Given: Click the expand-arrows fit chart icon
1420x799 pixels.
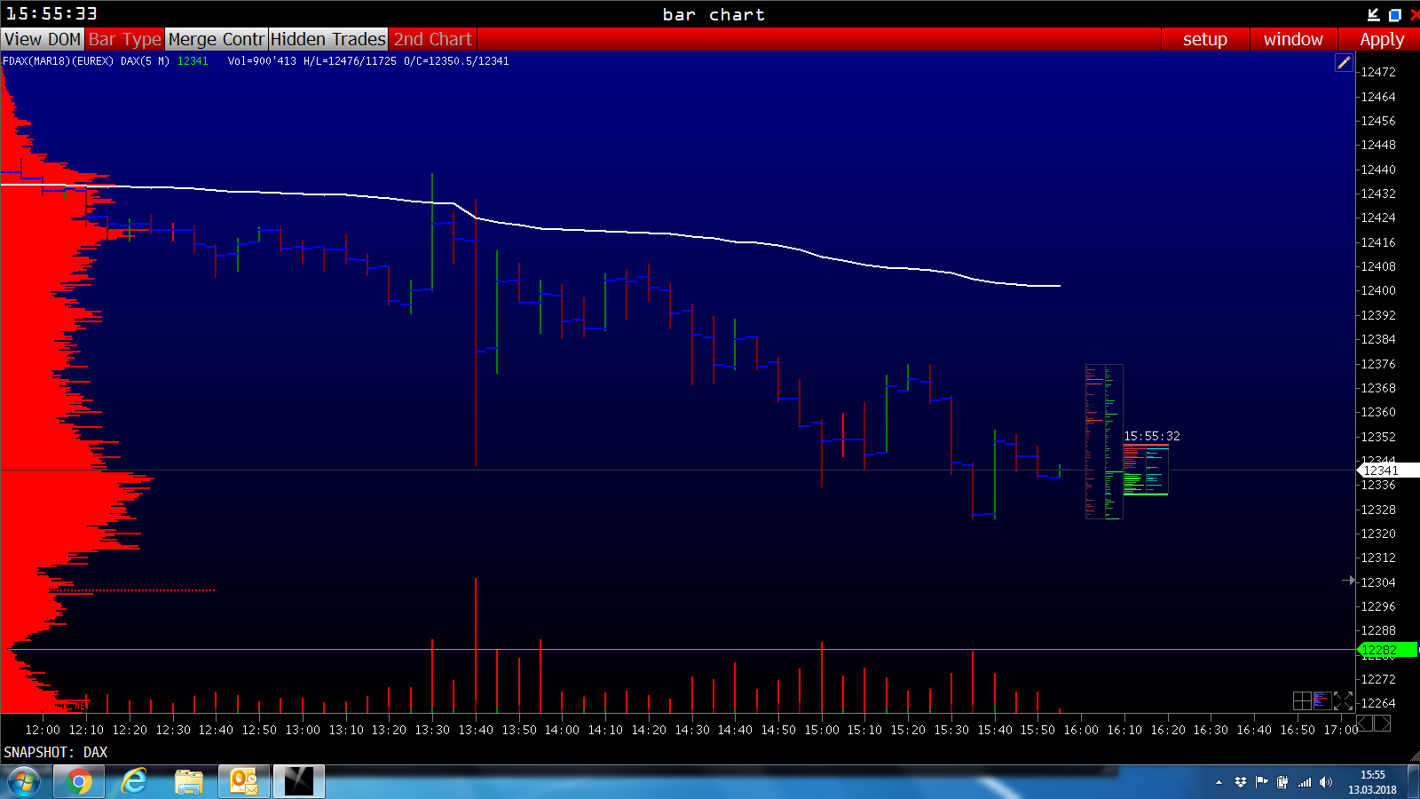Looking at the screenshot, I should [x=1343, y=701].
